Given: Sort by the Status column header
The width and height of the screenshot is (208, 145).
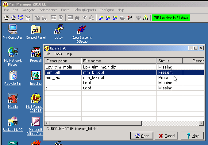Looking at the screenshot, I should tap(170, 61).
